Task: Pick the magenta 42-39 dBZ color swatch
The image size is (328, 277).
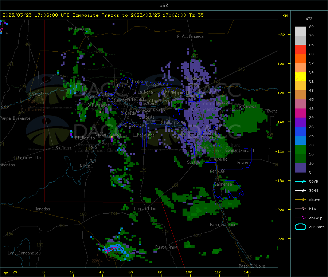Action: [x=300, y=113]
